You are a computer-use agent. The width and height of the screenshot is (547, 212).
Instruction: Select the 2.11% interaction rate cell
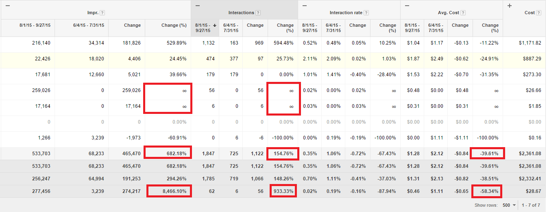point(310,59)
